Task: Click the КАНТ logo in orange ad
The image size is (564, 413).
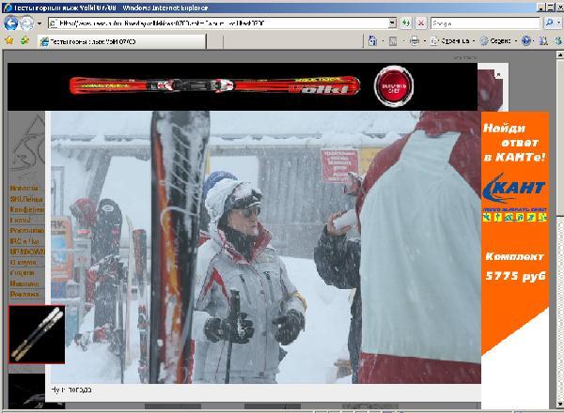Action: point(514,189)
